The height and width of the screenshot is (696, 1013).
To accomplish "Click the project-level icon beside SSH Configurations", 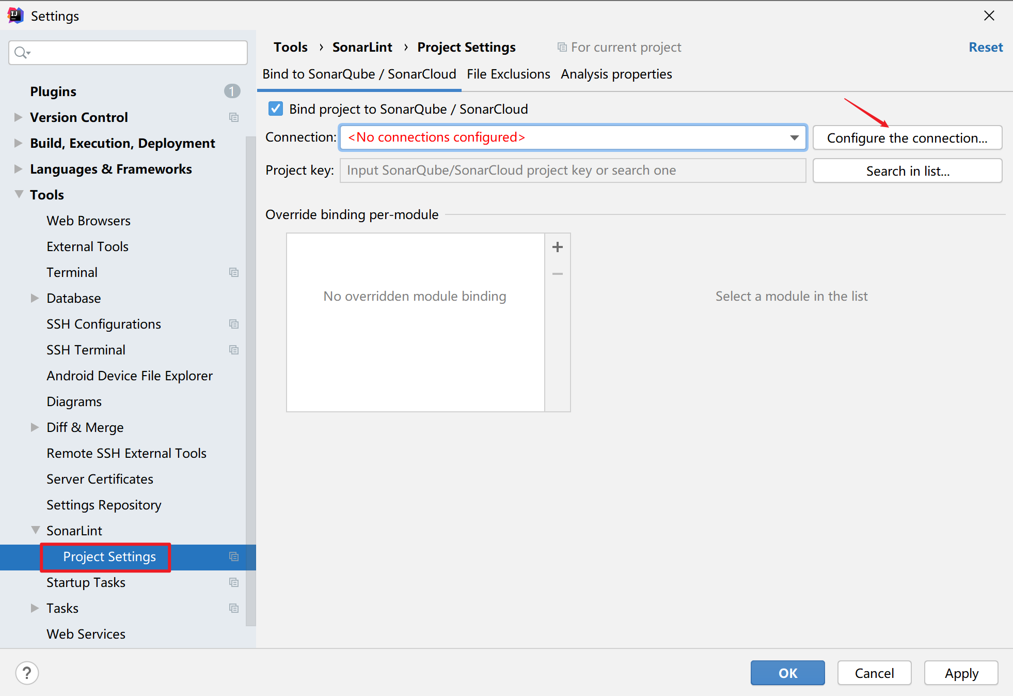I will 234,324.
